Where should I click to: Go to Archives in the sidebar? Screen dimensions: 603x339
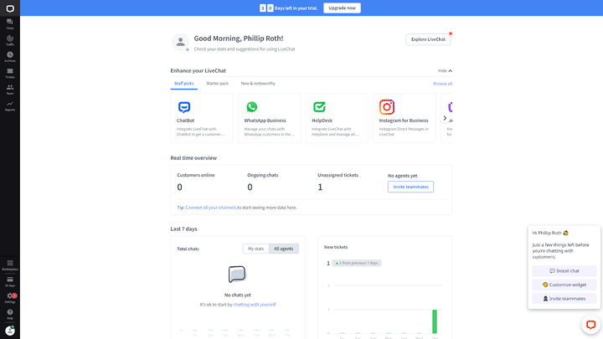coord(10,56)
